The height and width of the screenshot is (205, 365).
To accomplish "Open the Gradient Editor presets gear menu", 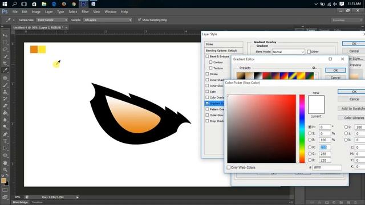I will [x=314, y=68].
